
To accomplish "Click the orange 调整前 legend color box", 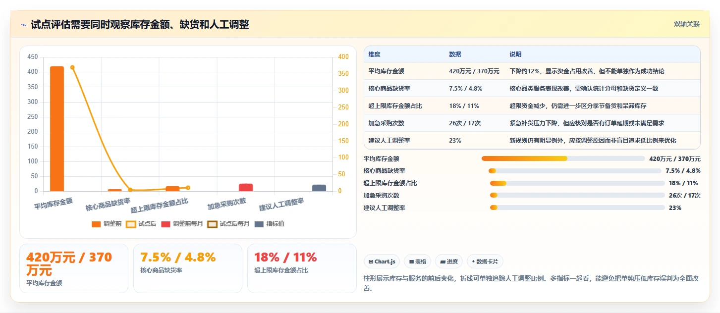I will coord(96,224).
